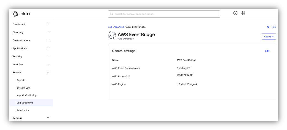Open the apps grid icon
Viewport: 287px width, 130px height.
point(243,13)
